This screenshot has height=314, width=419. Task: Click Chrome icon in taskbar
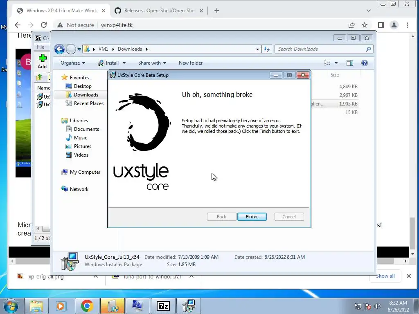point(87,306)
